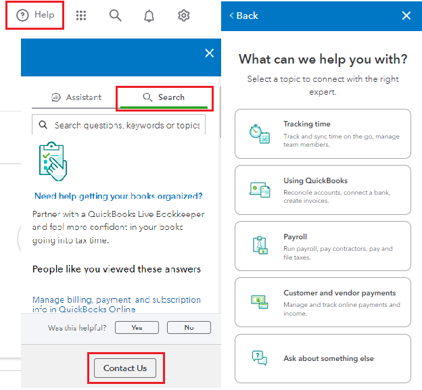
Task: Open the settings gear icon
Action: click(184, 16)
